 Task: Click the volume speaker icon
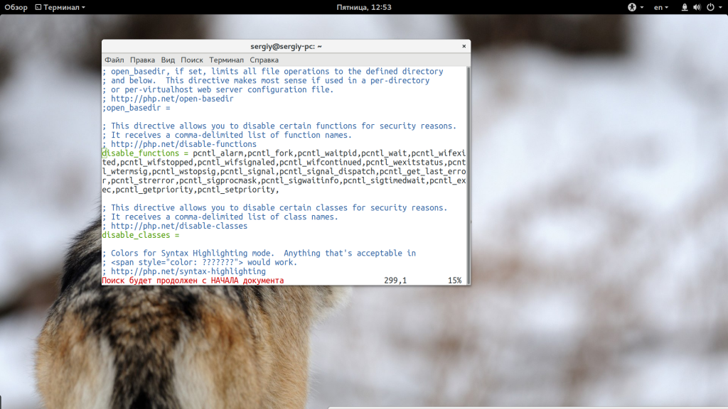[x=697, y=7]
